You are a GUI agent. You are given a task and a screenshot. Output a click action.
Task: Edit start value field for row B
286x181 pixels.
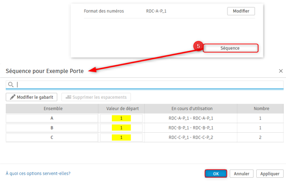[x=121, y=128]
